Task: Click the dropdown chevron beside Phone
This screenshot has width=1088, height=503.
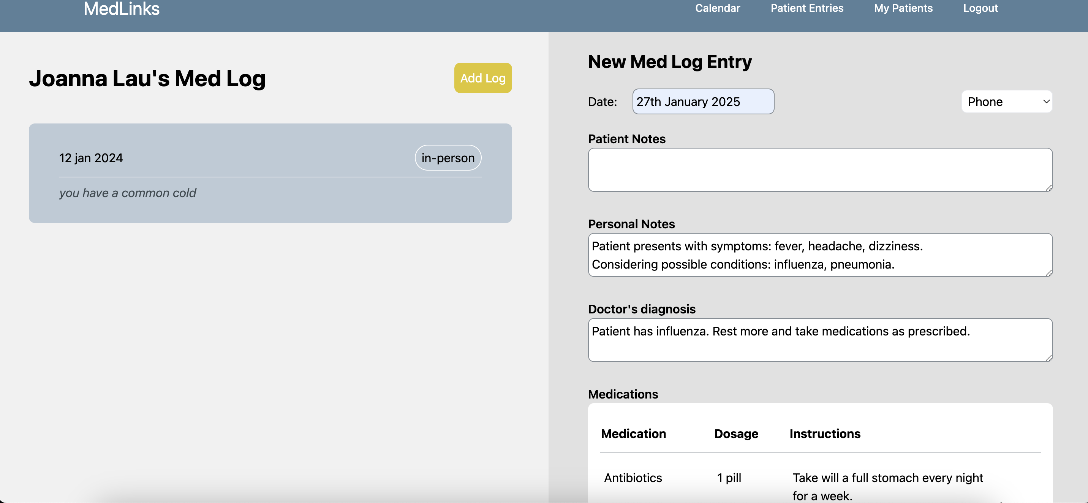Action: pyautogui.click(x=1046, y=101)
